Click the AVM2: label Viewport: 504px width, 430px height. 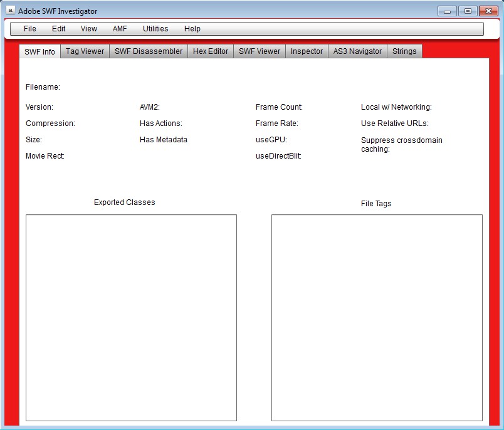tap(150, 107)
